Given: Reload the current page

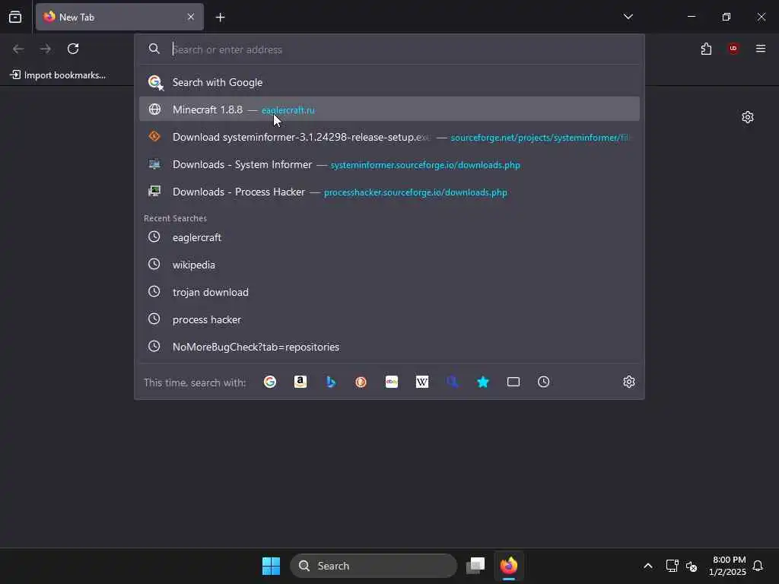Looking at the screenshot, I should click(x=73, y=49).
